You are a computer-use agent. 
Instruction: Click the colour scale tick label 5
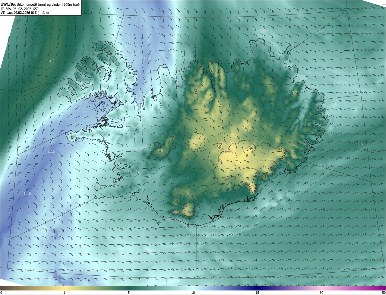point(129,293)
